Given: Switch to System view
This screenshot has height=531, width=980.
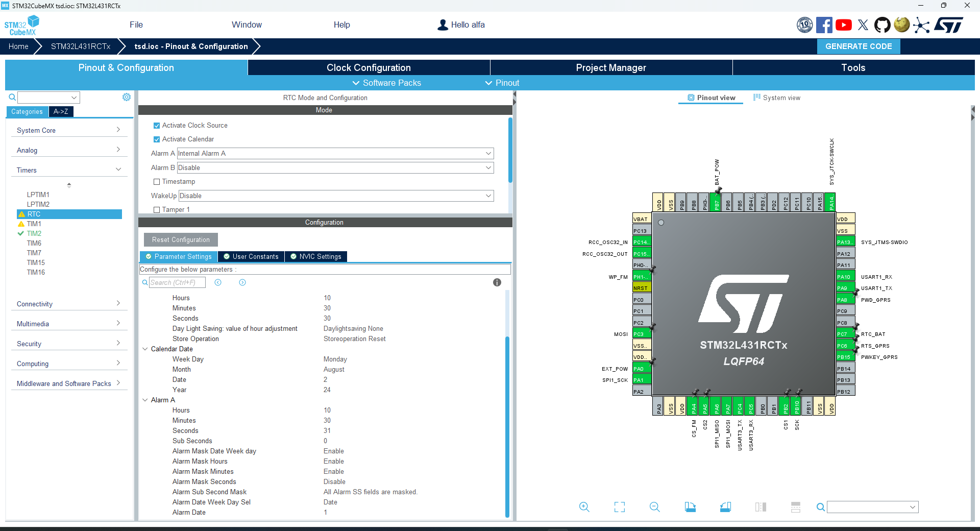Looking at the screenshot, I should pyautogui.click(x=777, y=98).
